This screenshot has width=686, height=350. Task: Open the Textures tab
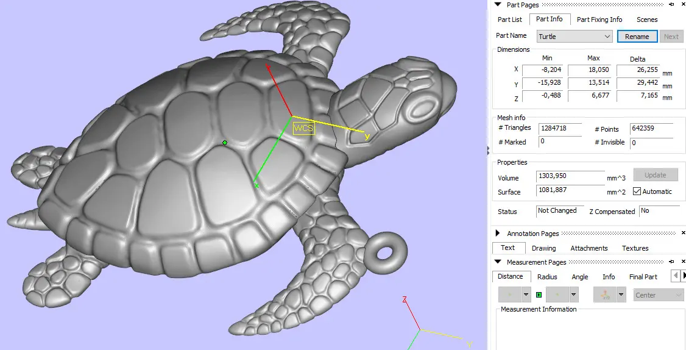(635, 248)
